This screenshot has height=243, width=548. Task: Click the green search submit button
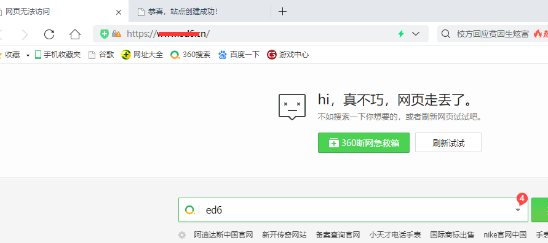[539, 210]
